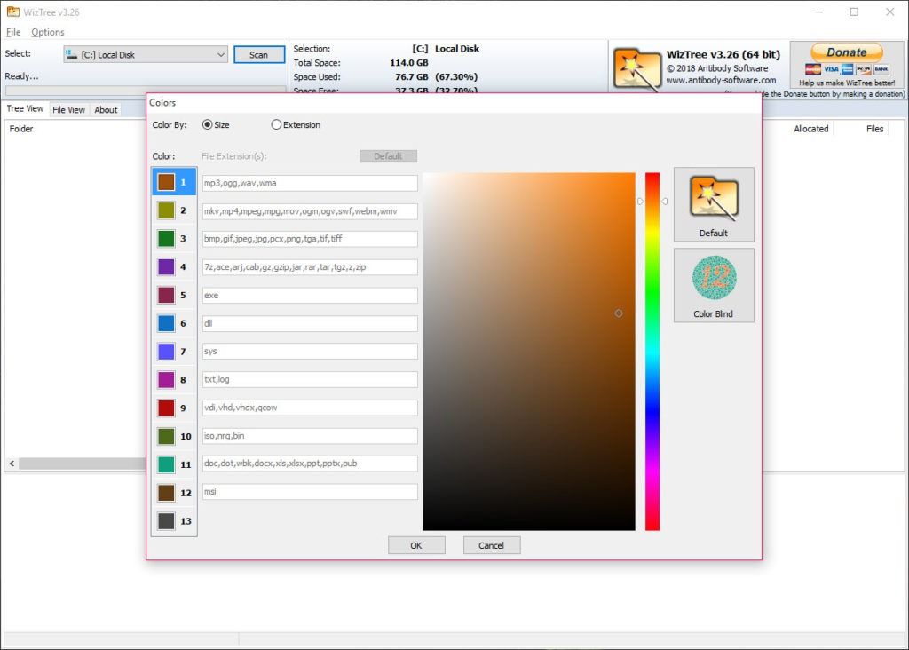
Task: Switch to the File View tab
Action: point(68,109)
